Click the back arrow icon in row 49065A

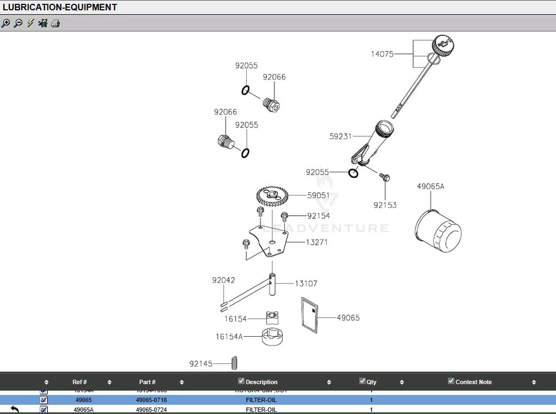[15, 410]
